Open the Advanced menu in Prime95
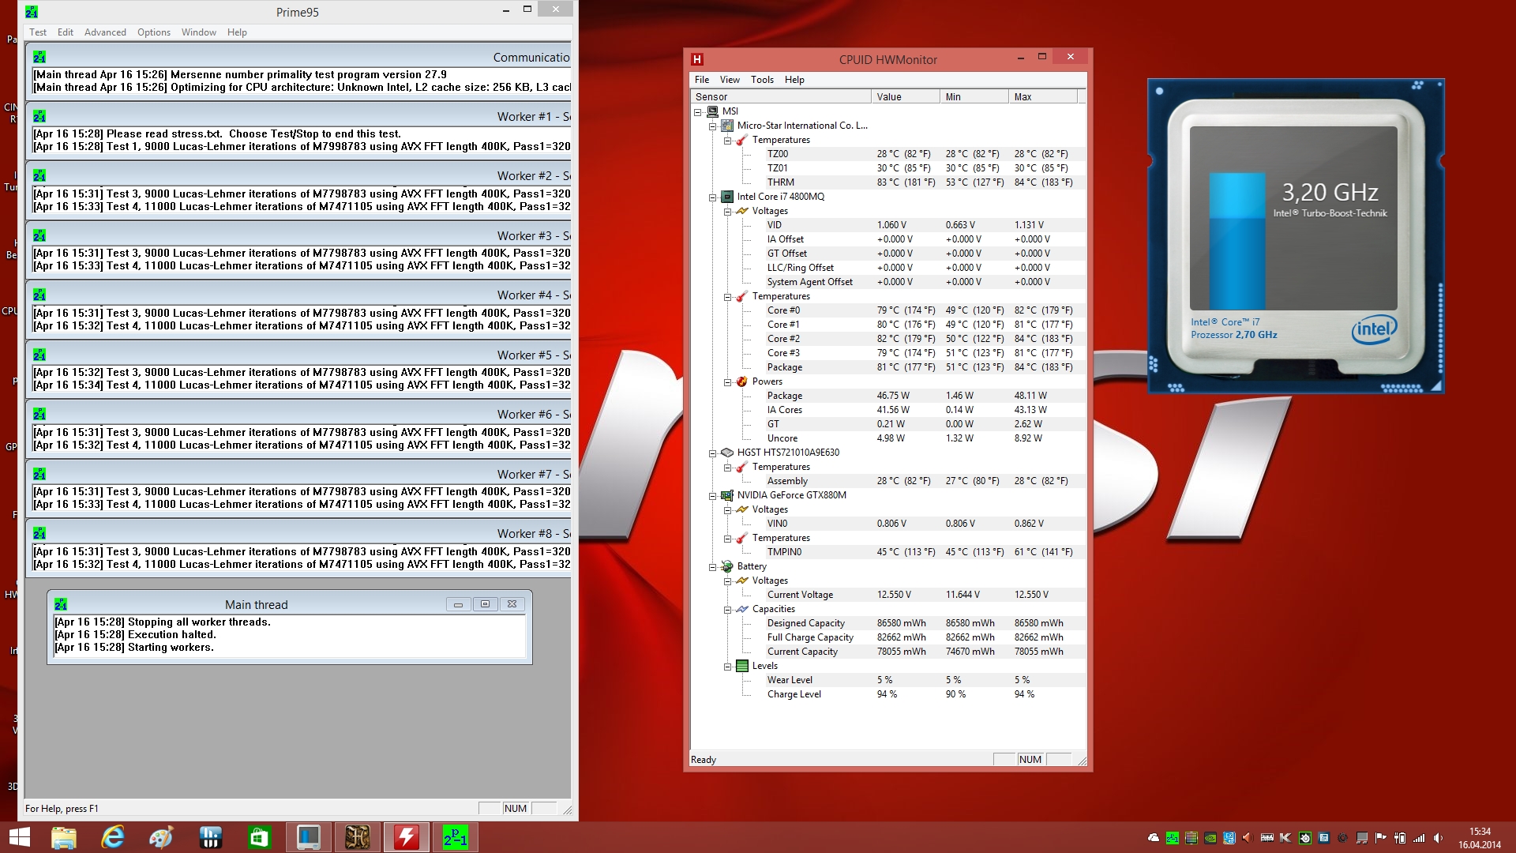 click(105, 32)
